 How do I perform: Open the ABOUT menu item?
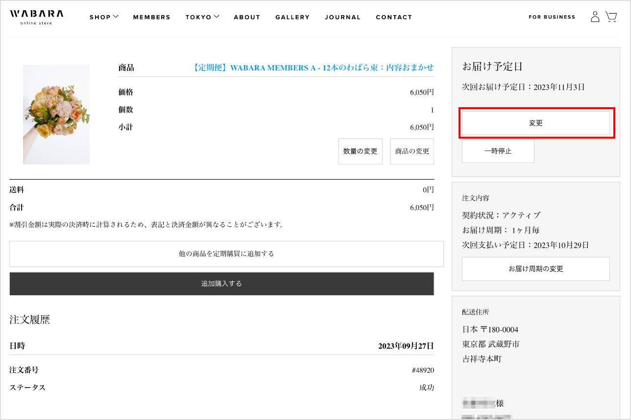pos(247,17)
